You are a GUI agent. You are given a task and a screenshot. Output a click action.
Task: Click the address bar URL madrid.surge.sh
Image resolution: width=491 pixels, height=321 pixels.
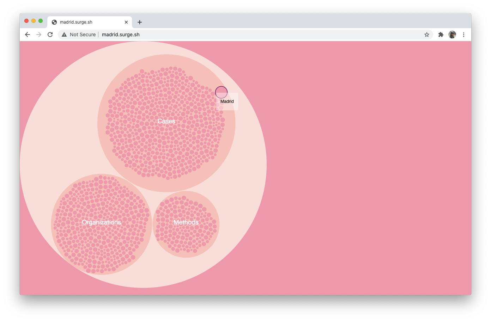121,35
